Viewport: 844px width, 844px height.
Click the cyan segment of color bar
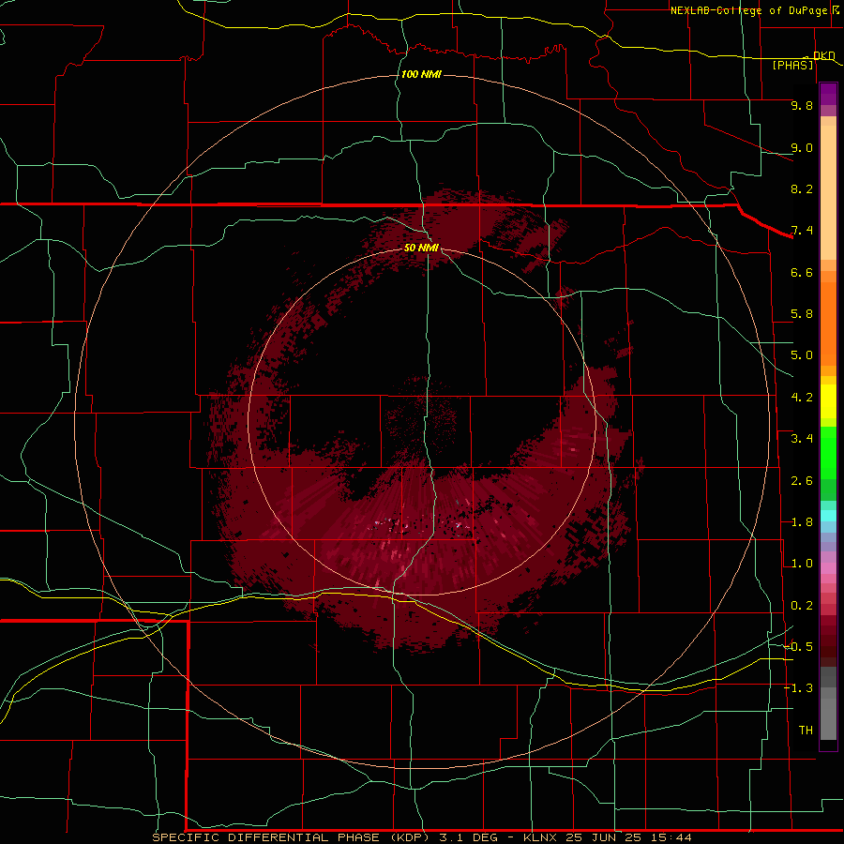pos(828,516)
